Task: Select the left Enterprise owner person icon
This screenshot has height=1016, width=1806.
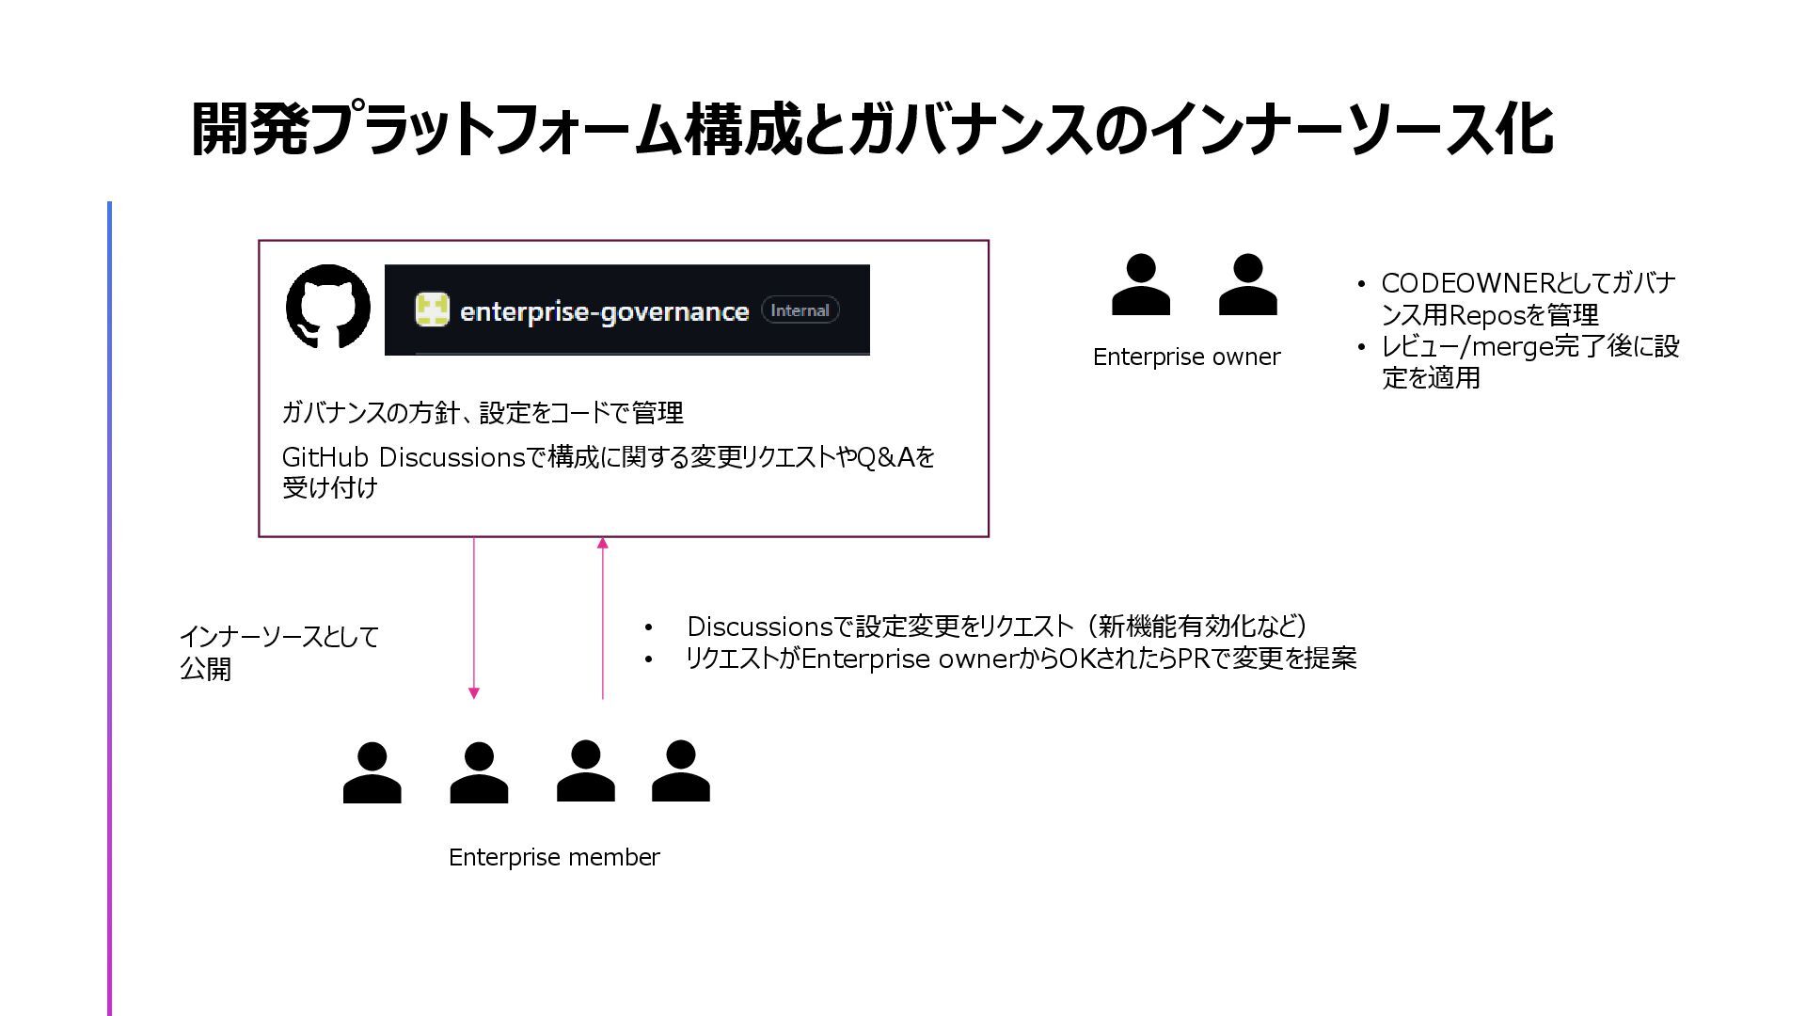Action: click(x=1141, y=284)
